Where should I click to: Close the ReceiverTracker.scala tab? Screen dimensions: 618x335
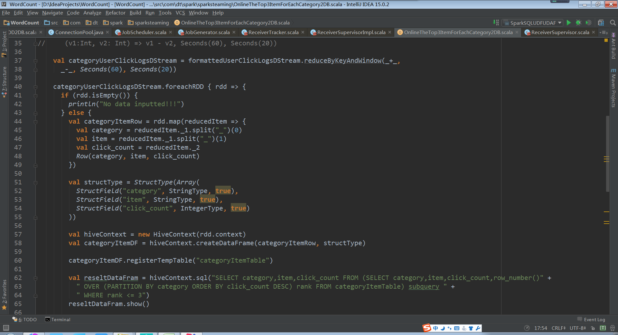point(303,32)
